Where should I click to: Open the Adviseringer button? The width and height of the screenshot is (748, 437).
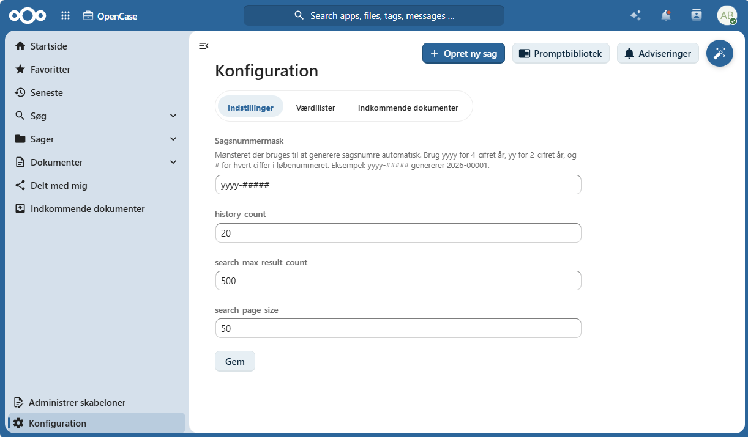[658, 53]
